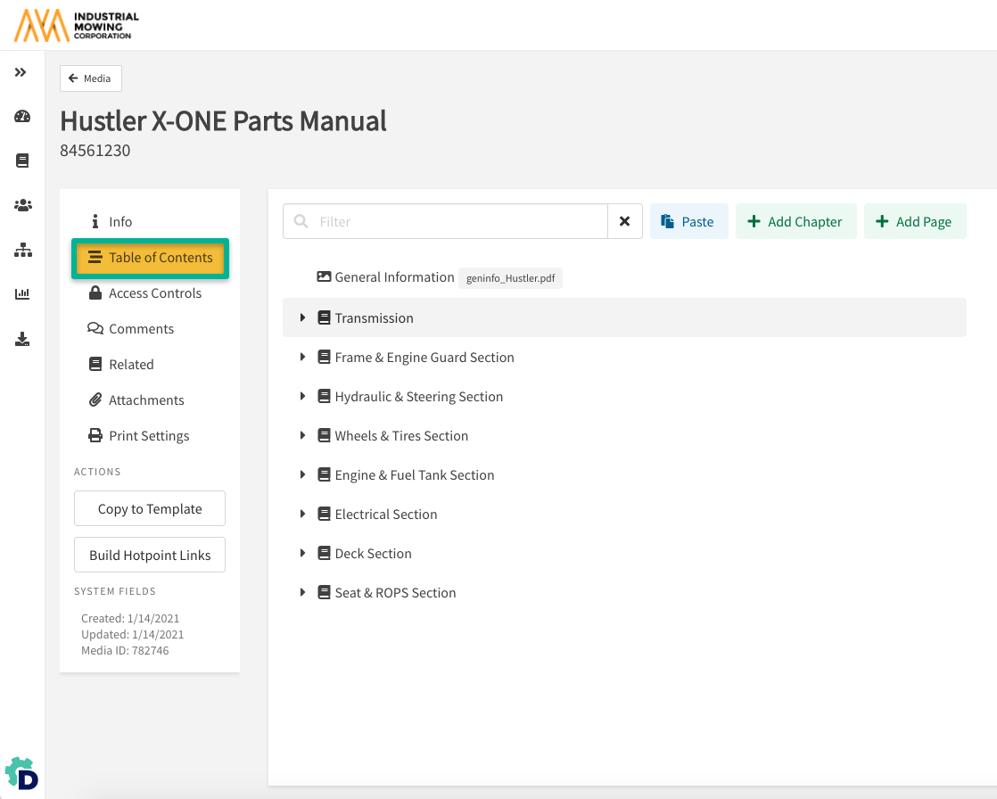
Task: Switch to the Access Controls tab
Action: [154, 293]
